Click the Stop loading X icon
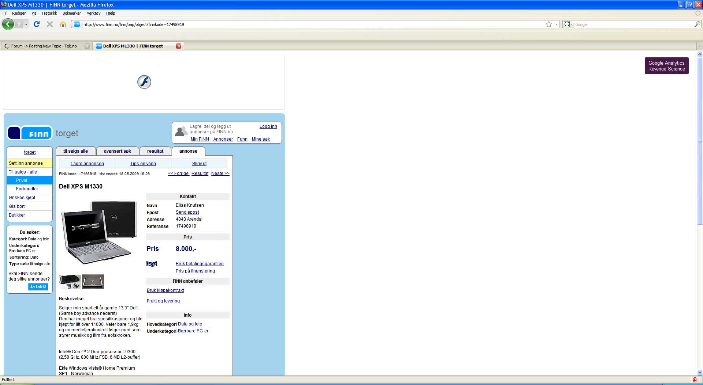Screen dimensions: 703x385 (50, 24)
